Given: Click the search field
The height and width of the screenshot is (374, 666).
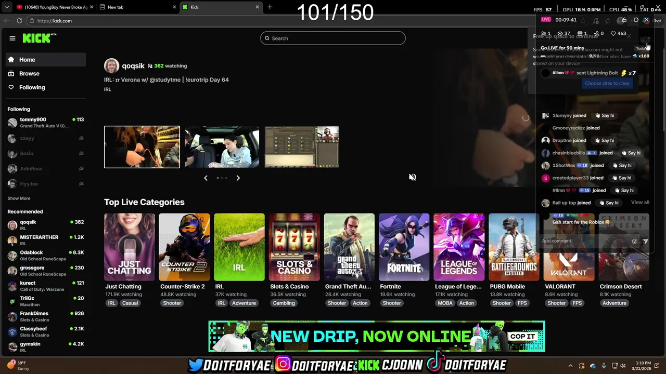Looking at the screenshot, I should pos(333,38).
